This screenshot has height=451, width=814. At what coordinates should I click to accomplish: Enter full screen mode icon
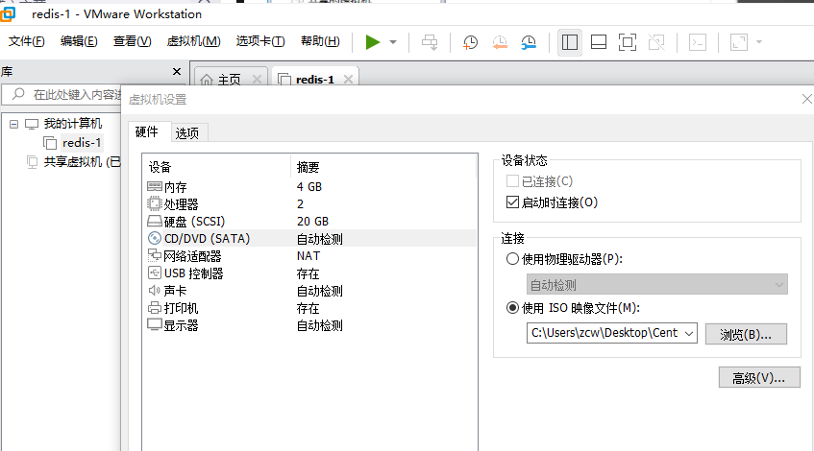tap(628, 42)
